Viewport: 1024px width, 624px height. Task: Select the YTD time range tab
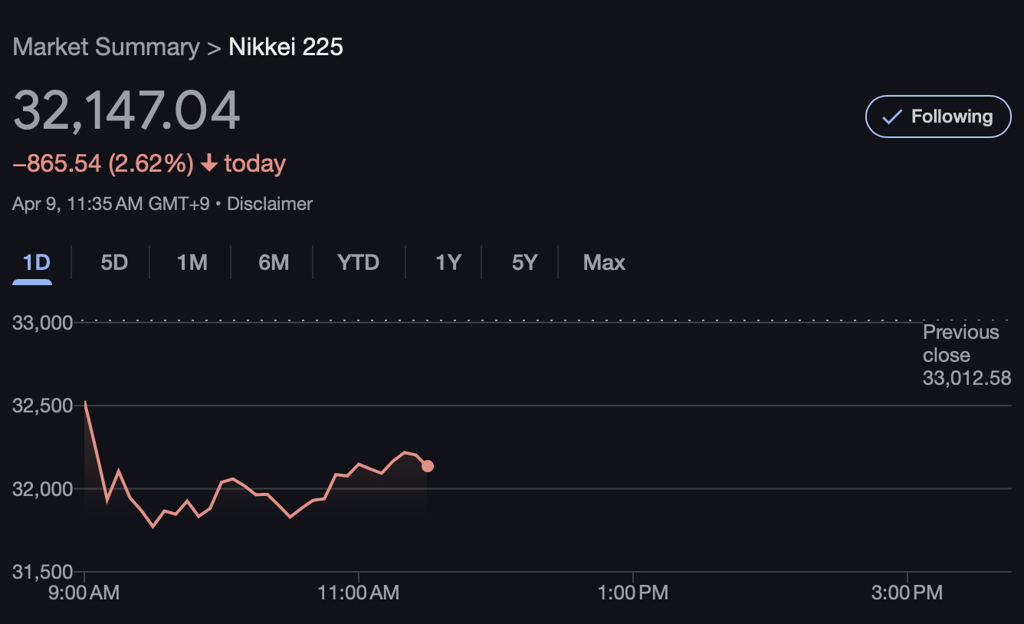pos(359,263)
